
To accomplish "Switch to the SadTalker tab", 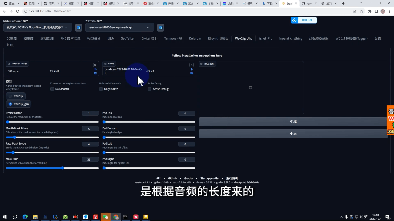I will tap(127, 38).
